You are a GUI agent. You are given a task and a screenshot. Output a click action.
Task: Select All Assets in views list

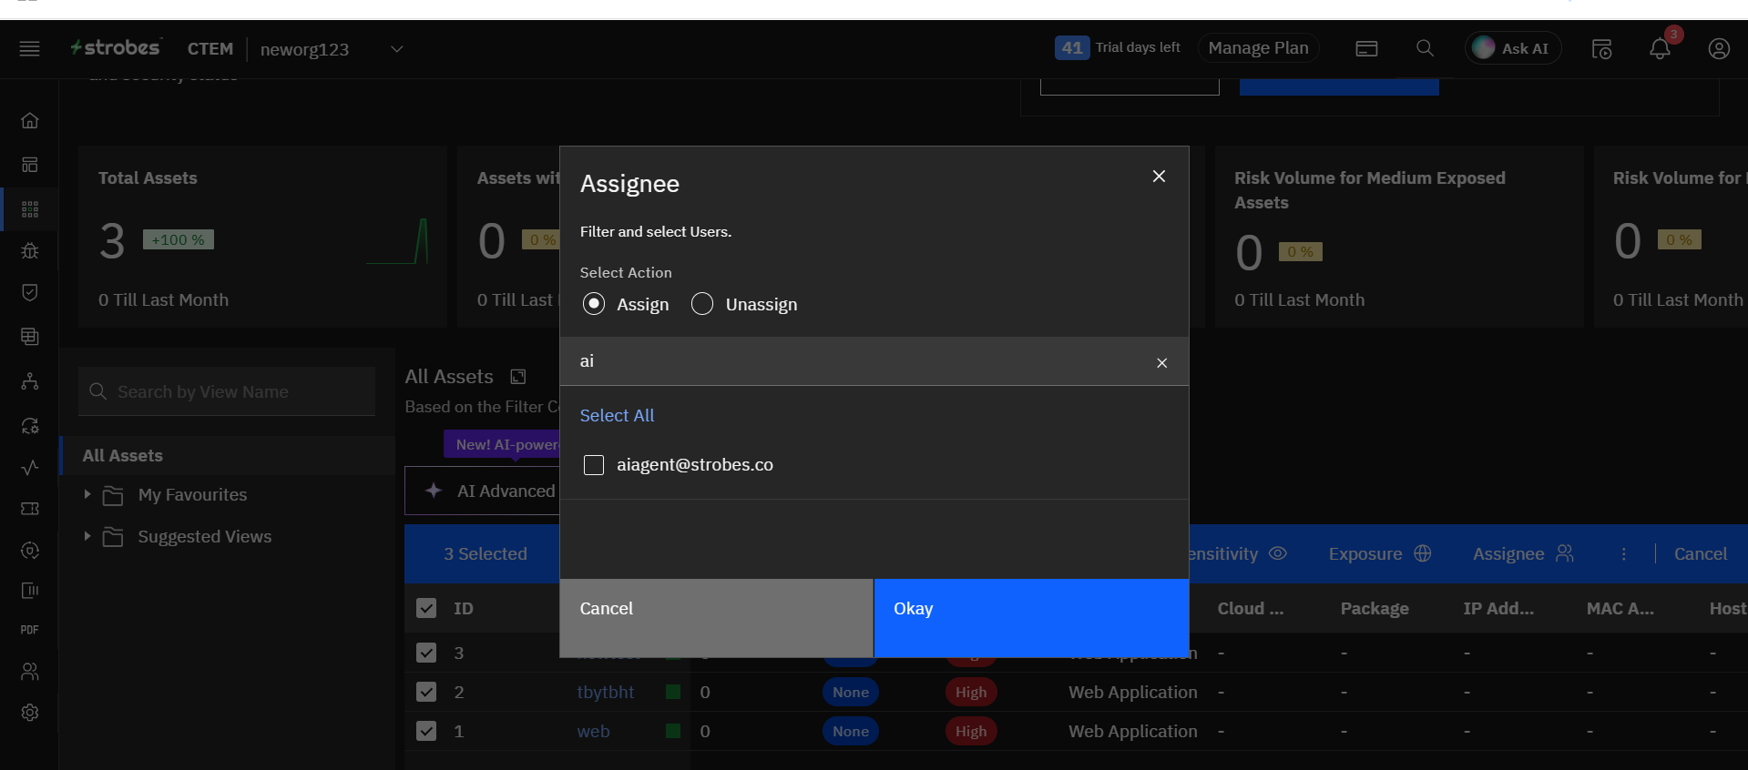coord(123,455)
